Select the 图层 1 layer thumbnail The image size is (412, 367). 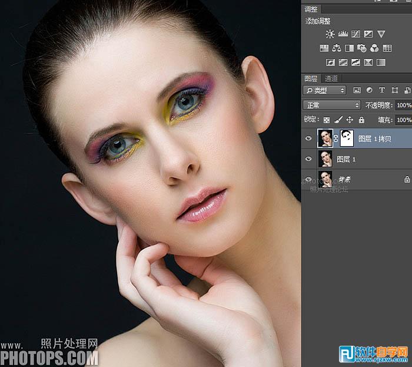pos(325,159)
